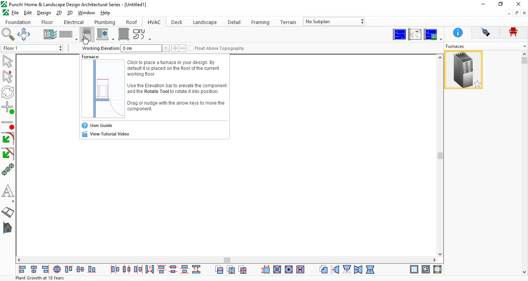
Task: Open the Floor 1 selector dropdown
Action: (32, 48)
